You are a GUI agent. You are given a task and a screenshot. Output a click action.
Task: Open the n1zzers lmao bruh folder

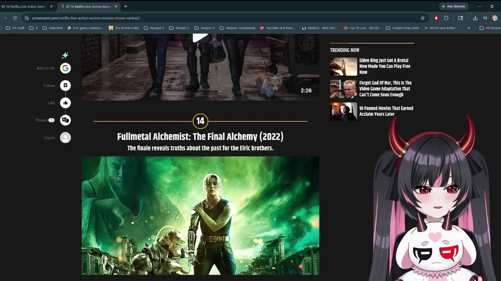(x=403, y=28)
